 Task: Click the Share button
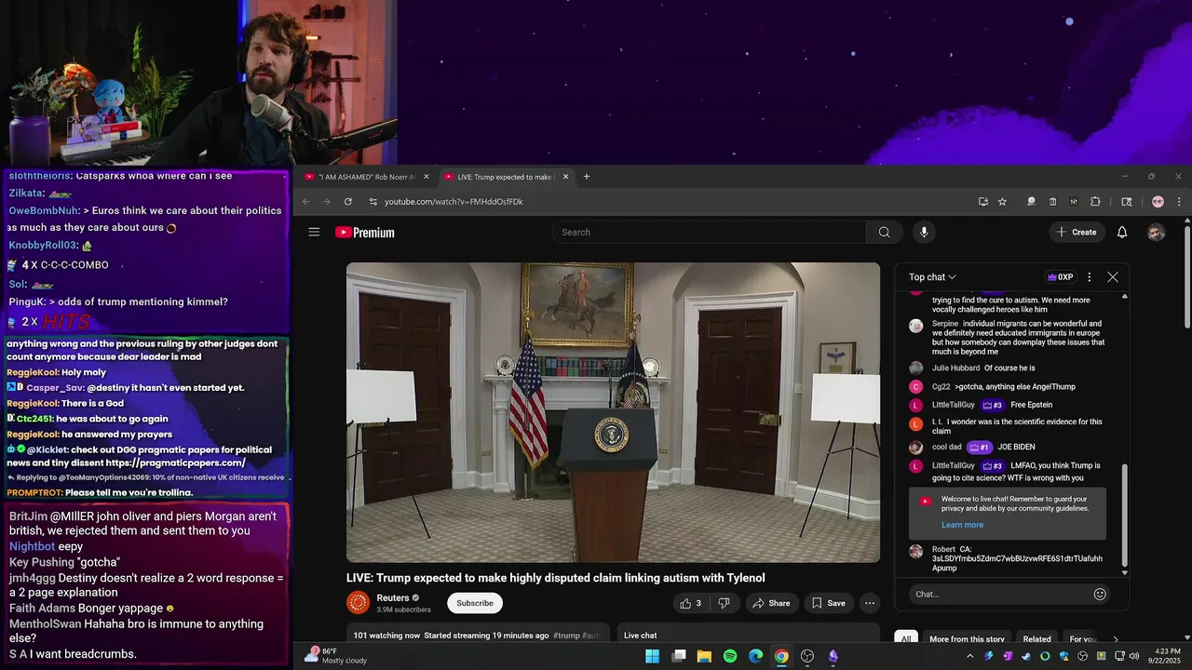click(x=771, y=603)
